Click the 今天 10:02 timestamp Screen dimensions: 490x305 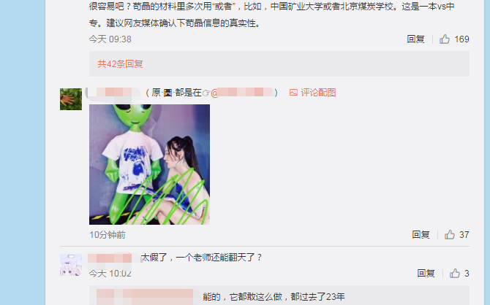pyautogui.click(x=110, y=274)
